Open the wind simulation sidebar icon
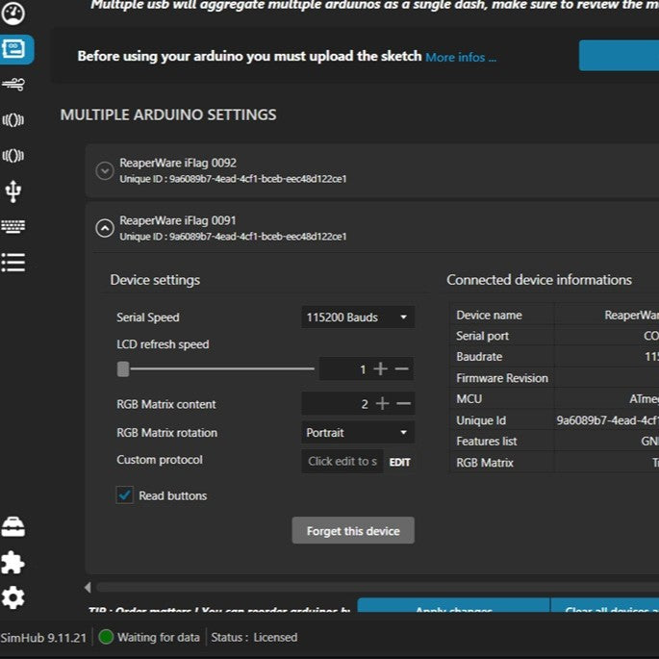 pos(13,84)
